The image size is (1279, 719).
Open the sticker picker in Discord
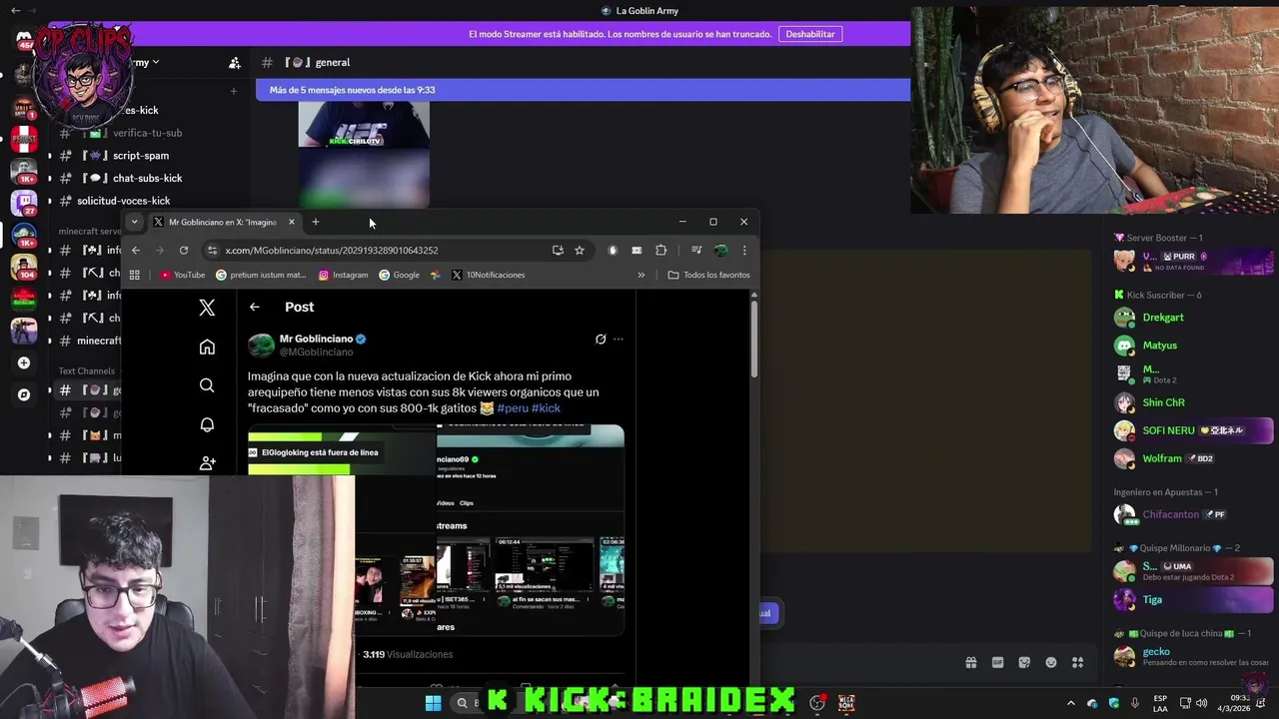pyautogui.click(x=1024, y=662)
